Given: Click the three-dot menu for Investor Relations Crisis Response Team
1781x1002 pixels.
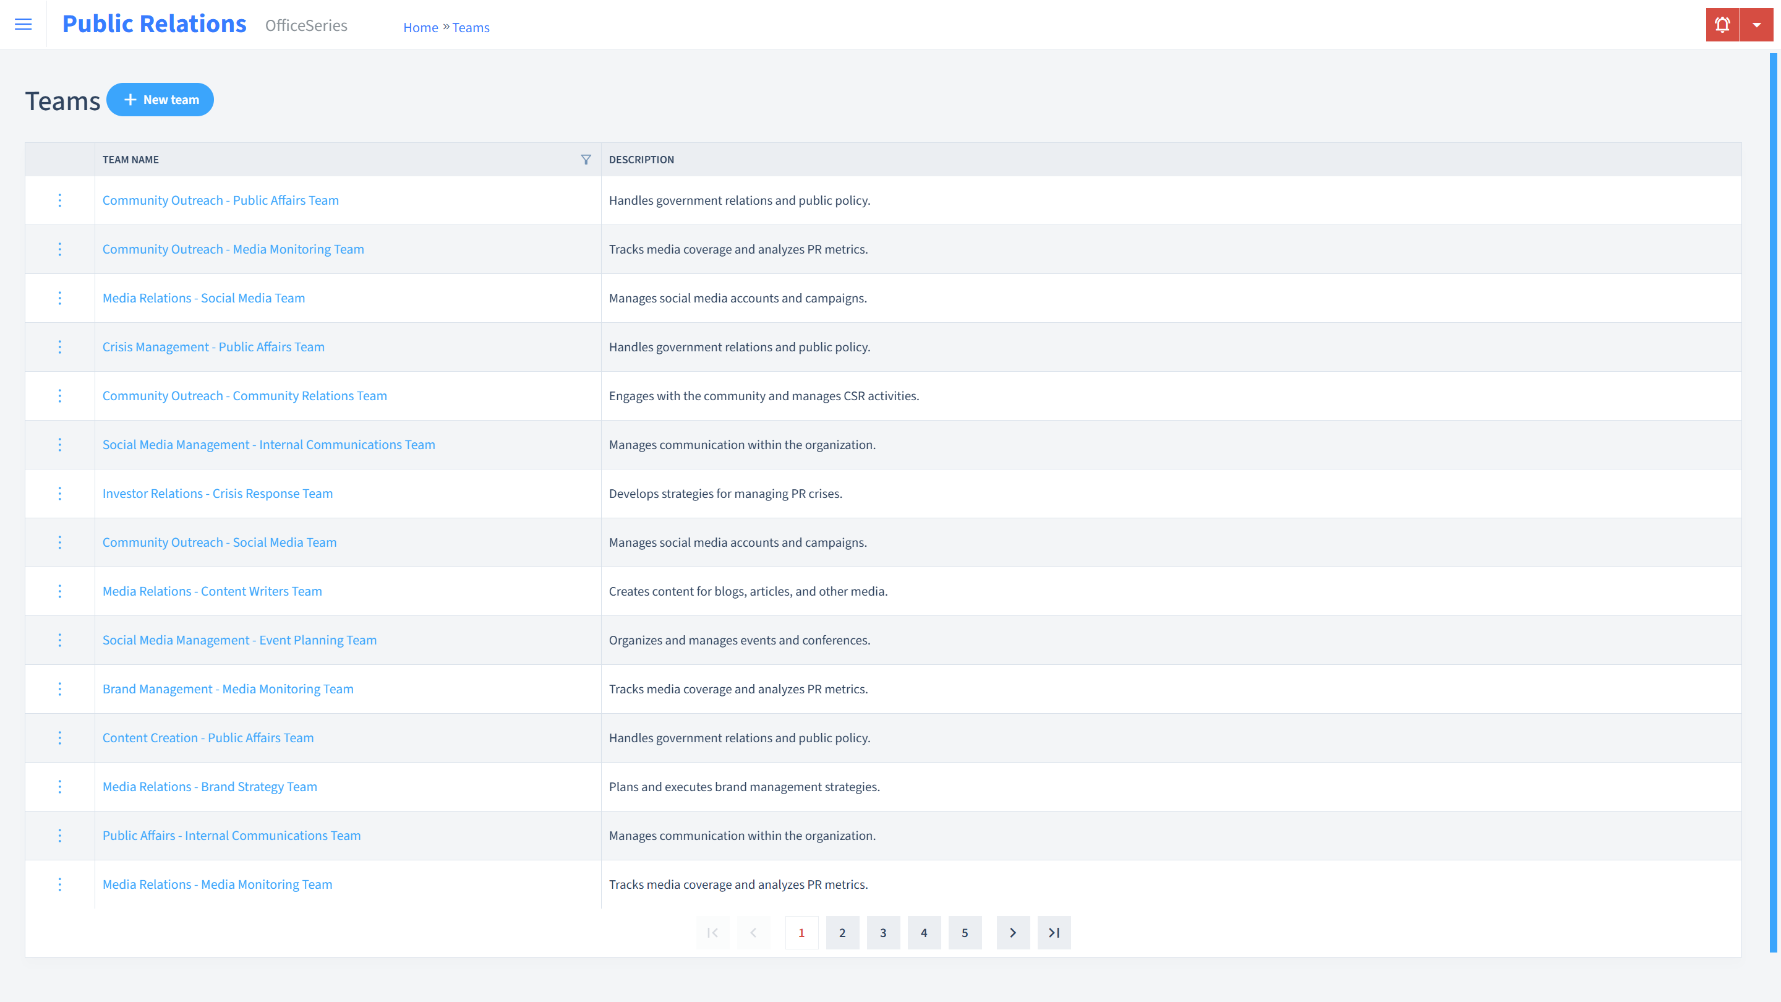Looking at the screenshot, I should 59,493.
